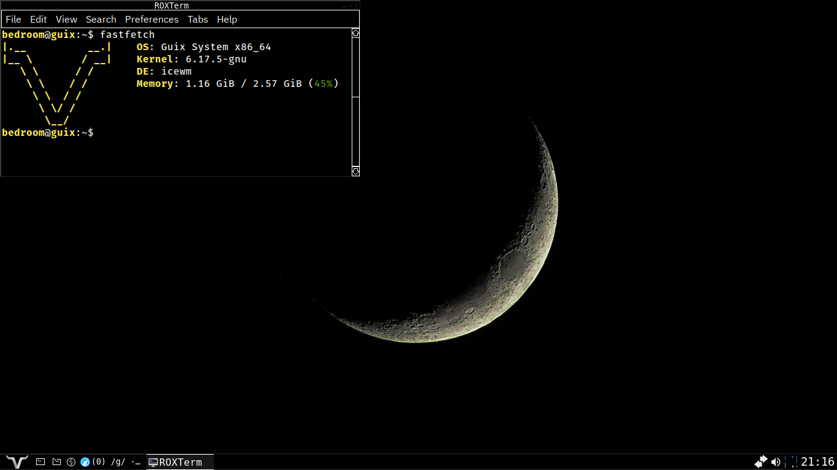
Task: Click the terminal launcher icon in taskbar
Action: click(40, 462)
